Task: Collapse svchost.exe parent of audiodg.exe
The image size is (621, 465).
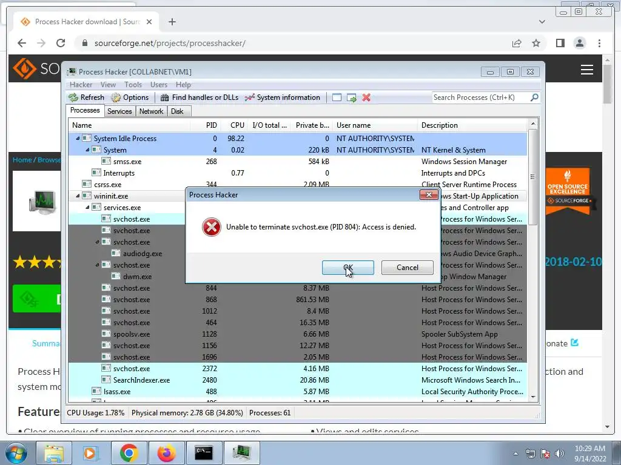Action: pos(97,242)
